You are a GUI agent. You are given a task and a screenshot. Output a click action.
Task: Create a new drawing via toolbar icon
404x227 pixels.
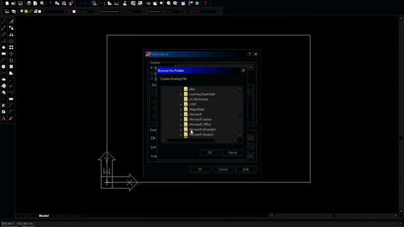coord(7,3)
